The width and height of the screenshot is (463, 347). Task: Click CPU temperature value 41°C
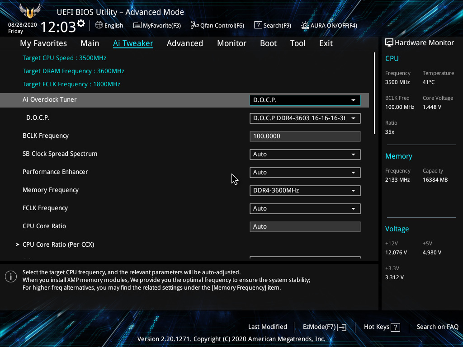click(x=429, y=82)
